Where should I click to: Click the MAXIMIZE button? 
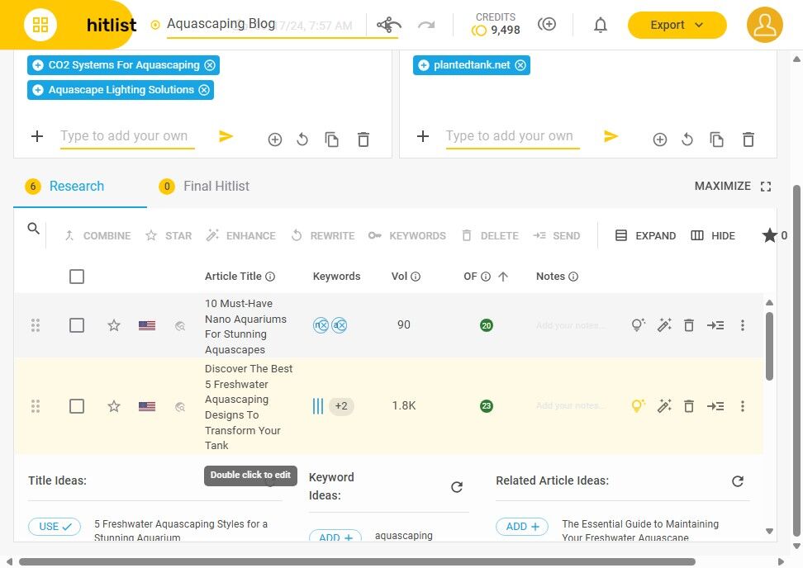click(x=732, y=187)
